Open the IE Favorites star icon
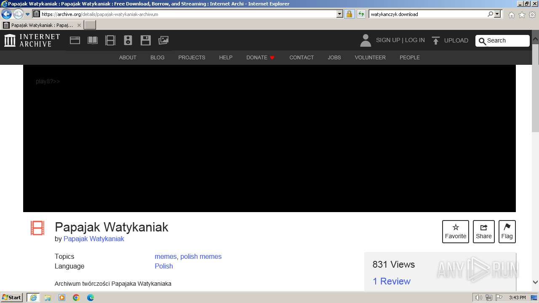This screenshot has width=539, height=303. 522,15
